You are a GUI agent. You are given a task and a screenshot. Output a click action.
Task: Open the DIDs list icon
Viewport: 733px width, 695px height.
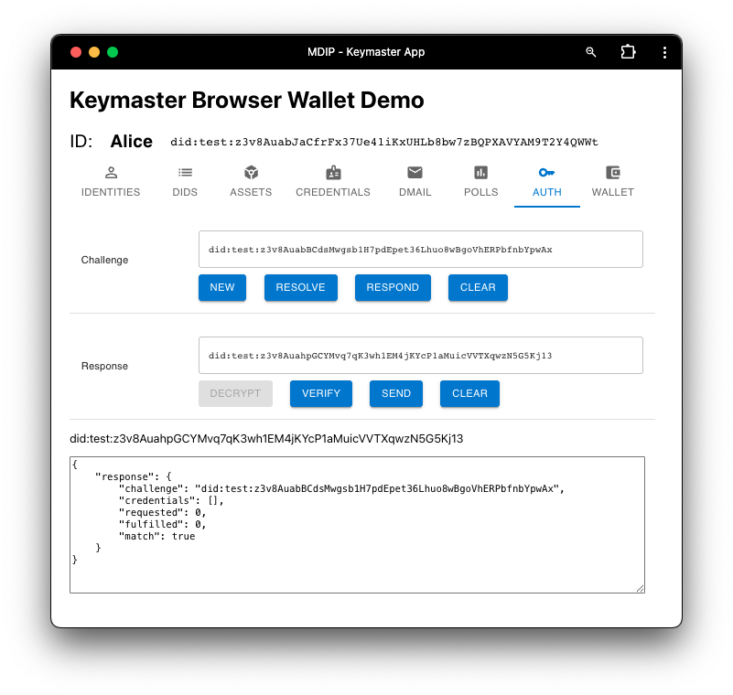185,172
